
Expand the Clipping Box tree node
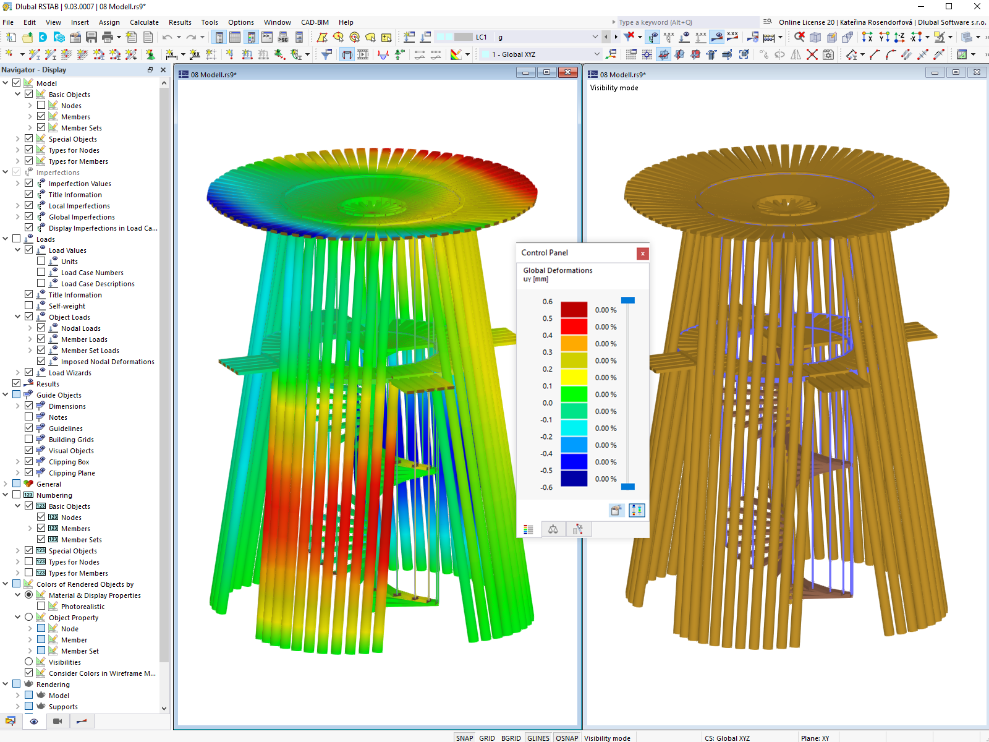pos(18,461)
